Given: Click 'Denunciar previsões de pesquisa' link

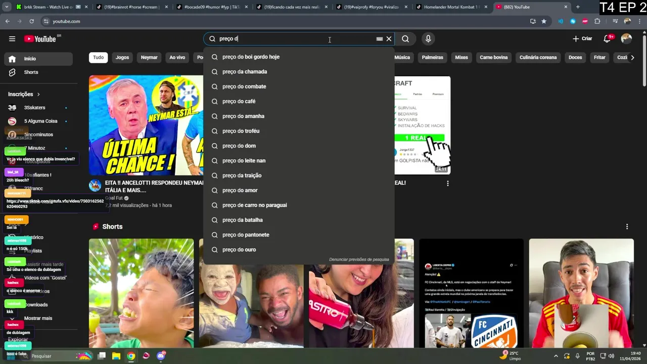Looking at the screenshot, I should pyautogui.click(x=359, y=259).
